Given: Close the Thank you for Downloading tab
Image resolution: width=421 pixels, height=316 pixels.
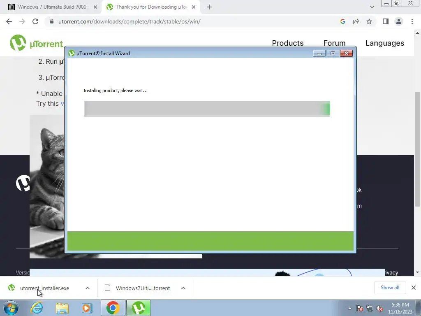Looking at the screenshot, I should pos(194,7).
